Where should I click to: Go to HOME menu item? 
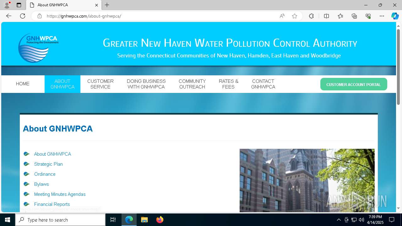click(x=23, y=84)
